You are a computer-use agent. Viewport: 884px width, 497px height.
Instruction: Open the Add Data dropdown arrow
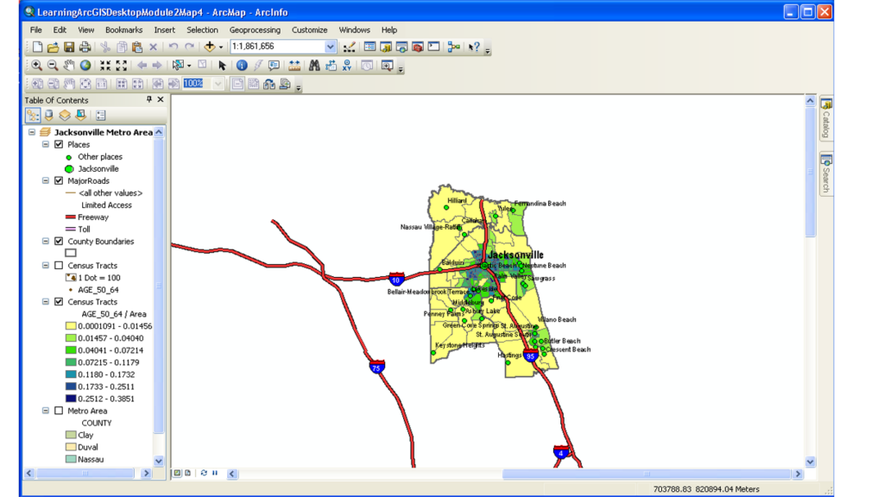pyautogui.click(x=220, y=47)
